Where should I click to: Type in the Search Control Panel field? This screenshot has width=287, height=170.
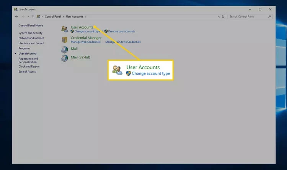(x=247, y=17)
